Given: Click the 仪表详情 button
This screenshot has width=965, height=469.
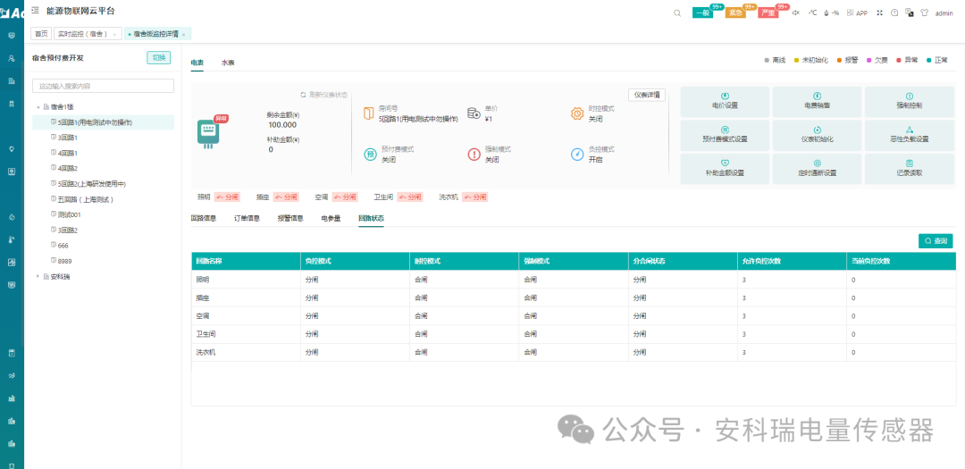Looking at the screenshot, I should (x=646, y=95).
